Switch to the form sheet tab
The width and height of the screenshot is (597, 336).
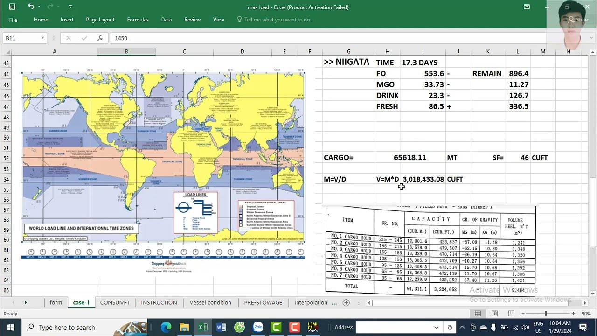point(56,302)
